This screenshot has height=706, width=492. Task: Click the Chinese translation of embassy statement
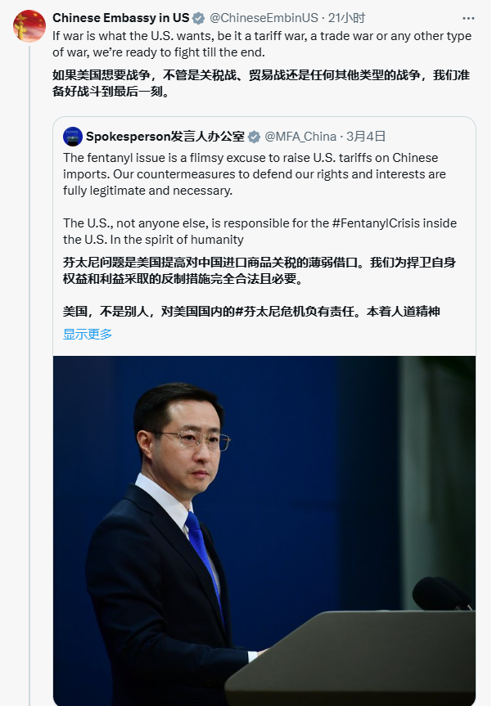click(261, 83)
